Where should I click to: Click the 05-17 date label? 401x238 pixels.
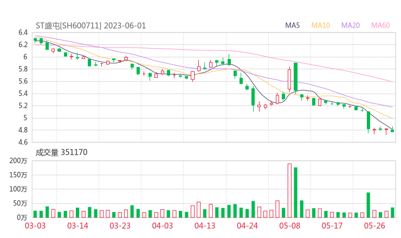pyautogui.click(x=332, y=226)
